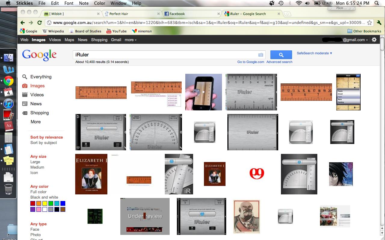Pick the yellow color filter swatch
This screenshot has width=385, height=240.
click(x=45, y=203)
